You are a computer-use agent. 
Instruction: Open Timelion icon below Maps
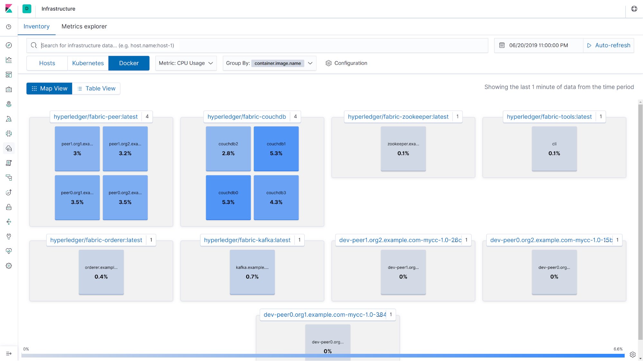9,119
